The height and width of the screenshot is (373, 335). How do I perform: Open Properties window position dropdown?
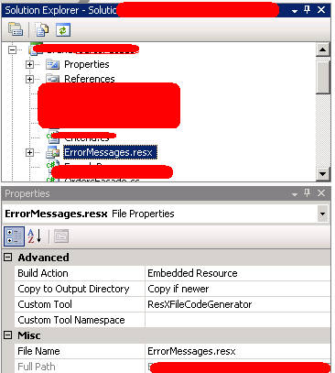(295, 194)
